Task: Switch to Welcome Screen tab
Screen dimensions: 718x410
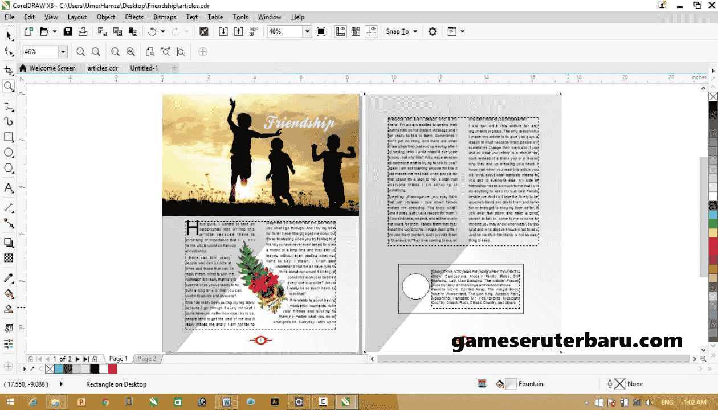Action: point(52,68)
